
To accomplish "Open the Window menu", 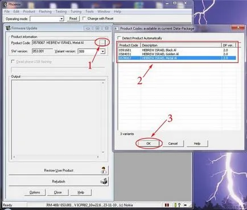I will [104, 11].
